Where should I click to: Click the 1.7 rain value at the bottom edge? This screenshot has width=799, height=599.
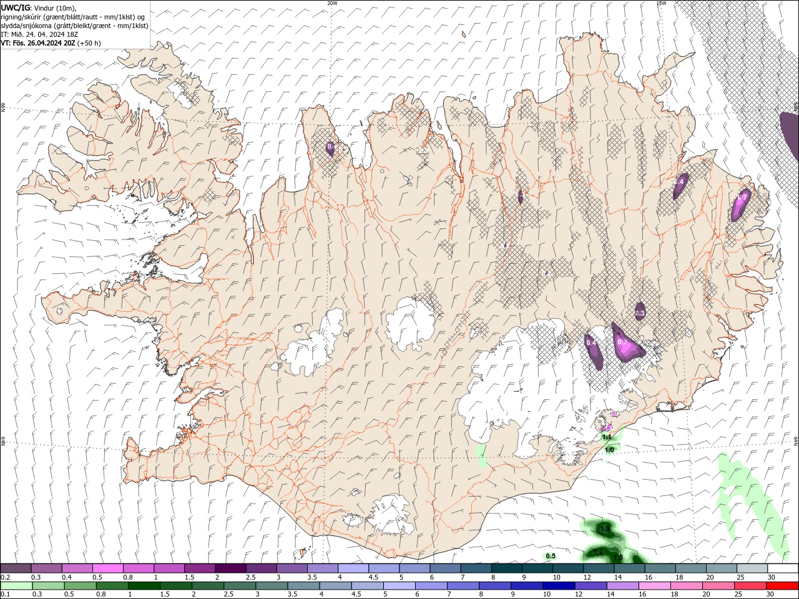coord(598,552)
